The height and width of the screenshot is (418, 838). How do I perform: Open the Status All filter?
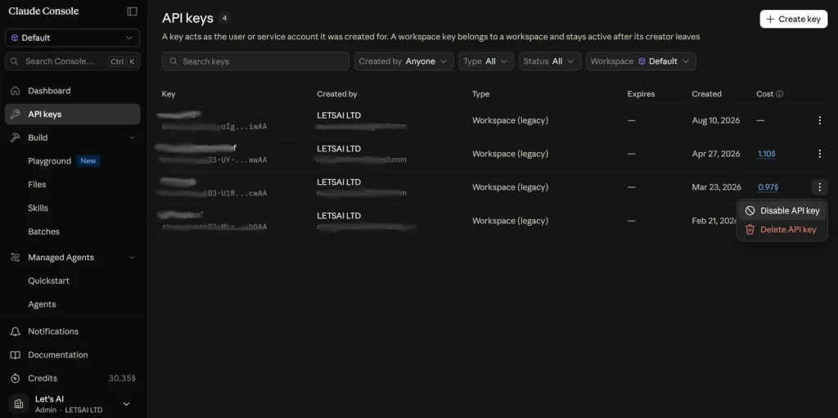549,61
